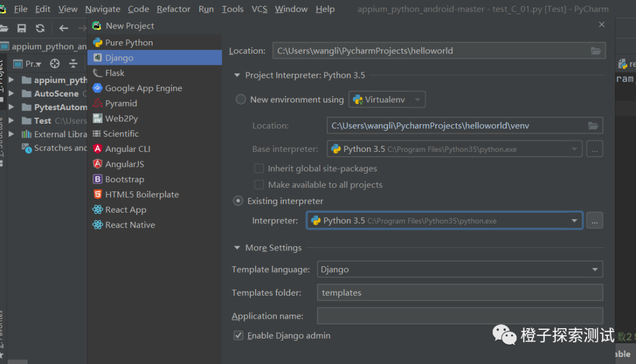Open the VCS menu
The image size is (636, 364).
(259, 9)
